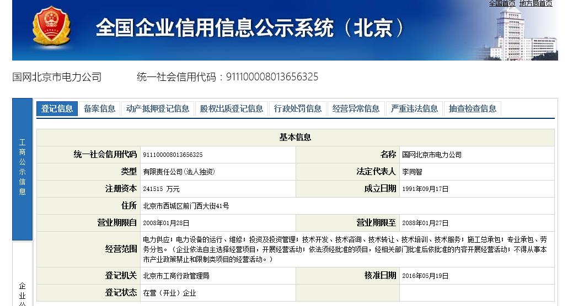Click the address 北京市西城区前门西大街41号
This screenshot has height=306, width=573.
(186, 206)
